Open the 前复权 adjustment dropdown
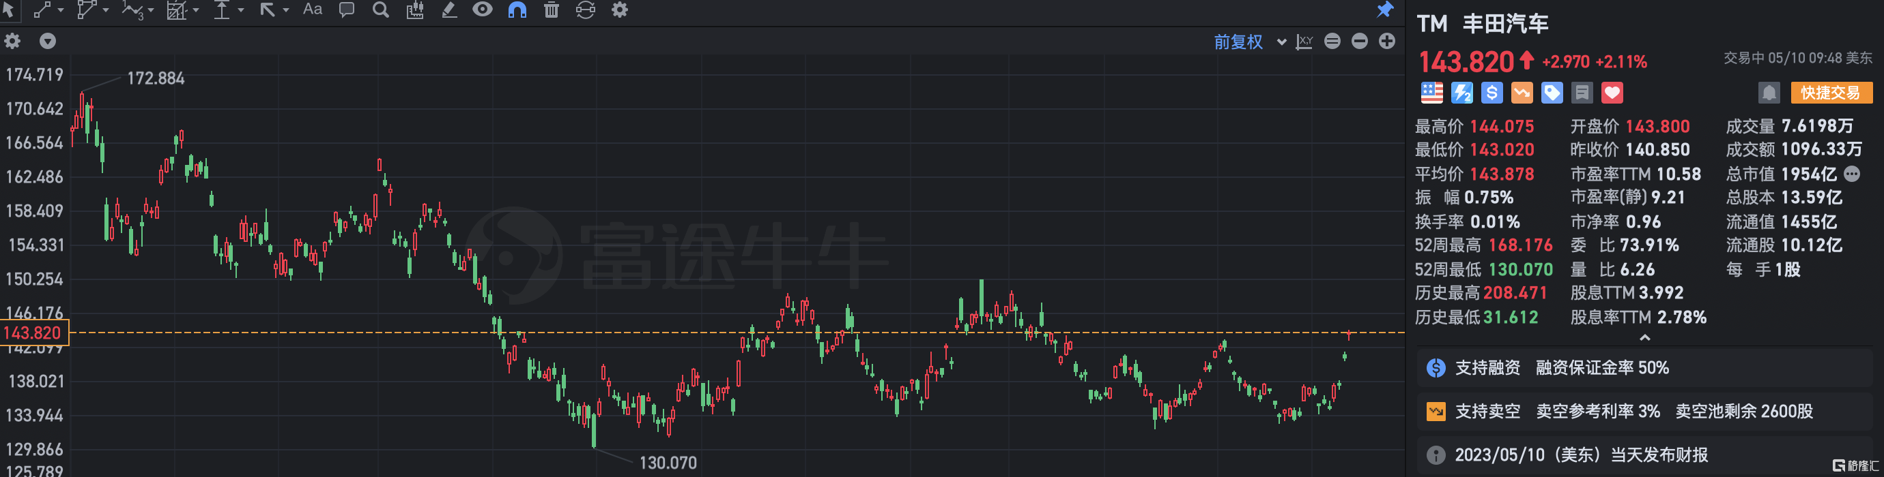The height and width of the screenshot is (477, 1884). tap(1250, 42)
